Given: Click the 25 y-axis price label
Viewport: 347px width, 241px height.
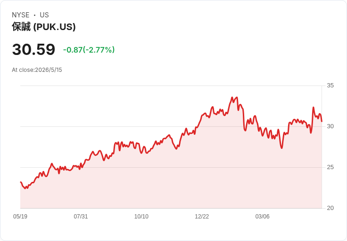Looking at the screenshot, I should [330, 167].
